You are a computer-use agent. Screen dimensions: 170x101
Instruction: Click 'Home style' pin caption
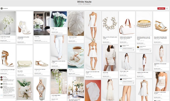coord(37,37)
